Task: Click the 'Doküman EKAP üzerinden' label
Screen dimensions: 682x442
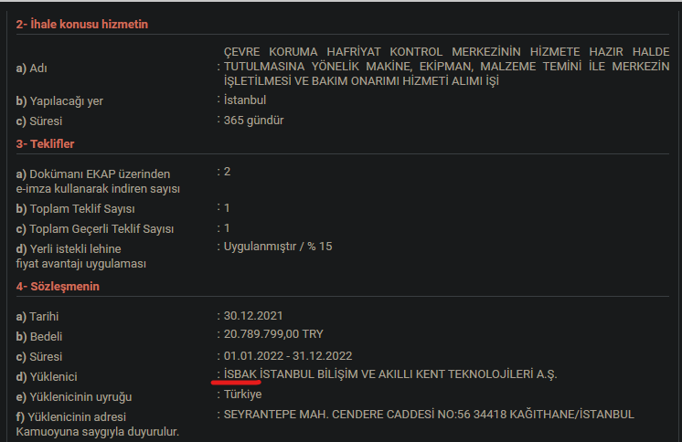Action: tap(93, 174)
